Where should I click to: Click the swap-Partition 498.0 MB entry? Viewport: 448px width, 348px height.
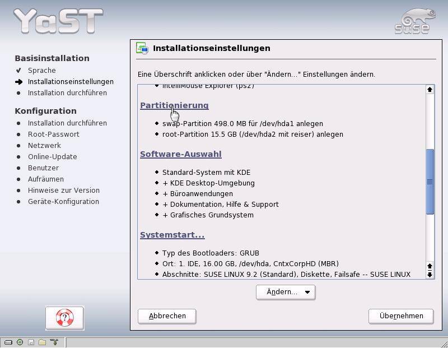(x=242, y=123)
